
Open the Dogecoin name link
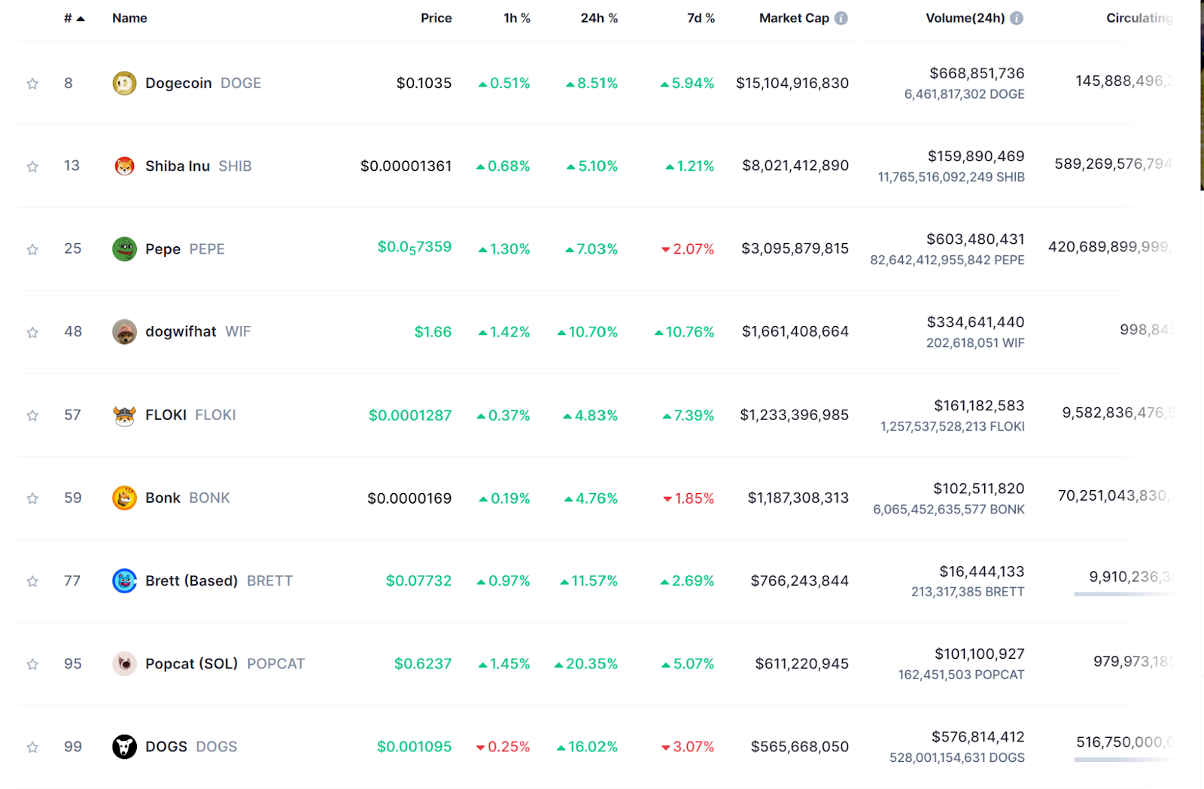178,83
